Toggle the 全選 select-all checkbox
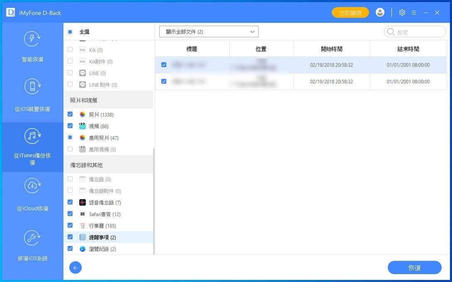Viewport: 452px width, 282px height. pyautogui.click(x=70, y=32)
